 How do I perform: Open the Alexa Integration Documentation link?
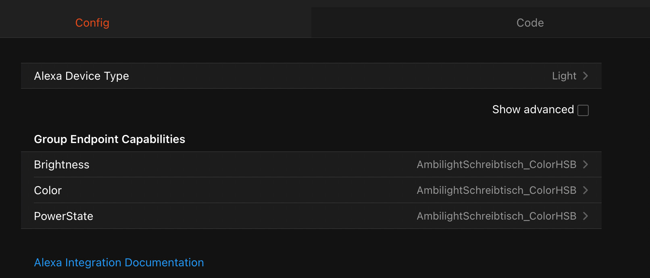[119, 262]
